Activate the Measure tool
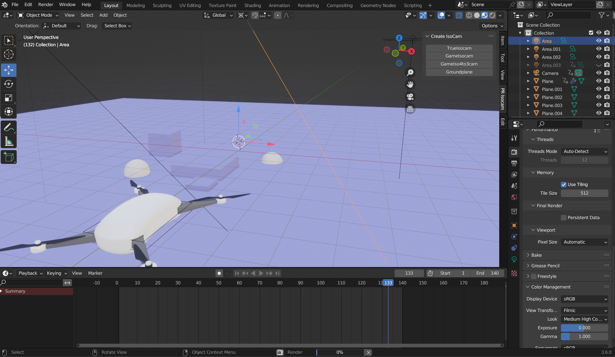The width and height of the screenshot is (615, 357). [9, 142]
